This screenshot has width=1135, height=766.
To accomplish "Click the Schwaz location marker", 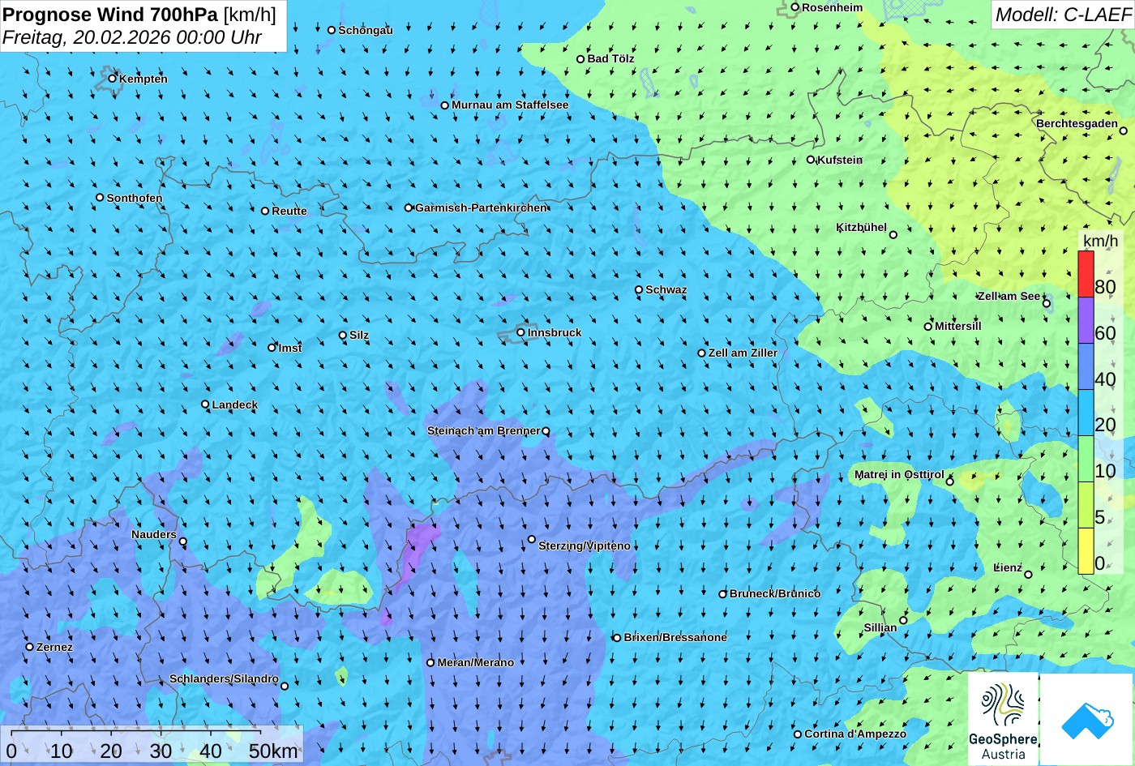I will (x=639, y=289).
